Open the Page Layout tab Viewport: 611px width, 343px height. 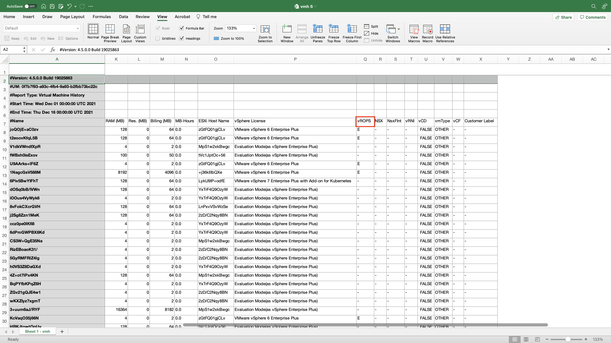point(72,17)
